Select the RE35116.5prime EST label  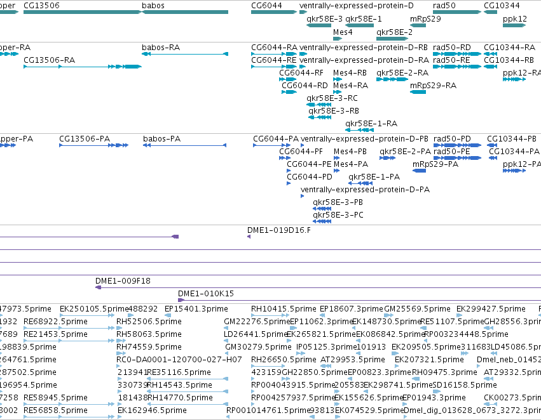tap(179, 372)
